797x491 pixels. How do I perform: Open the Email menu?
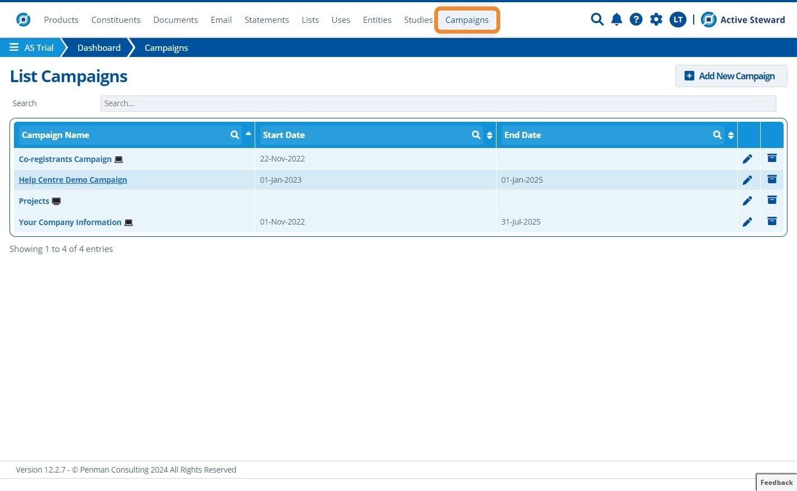(221, 20)
